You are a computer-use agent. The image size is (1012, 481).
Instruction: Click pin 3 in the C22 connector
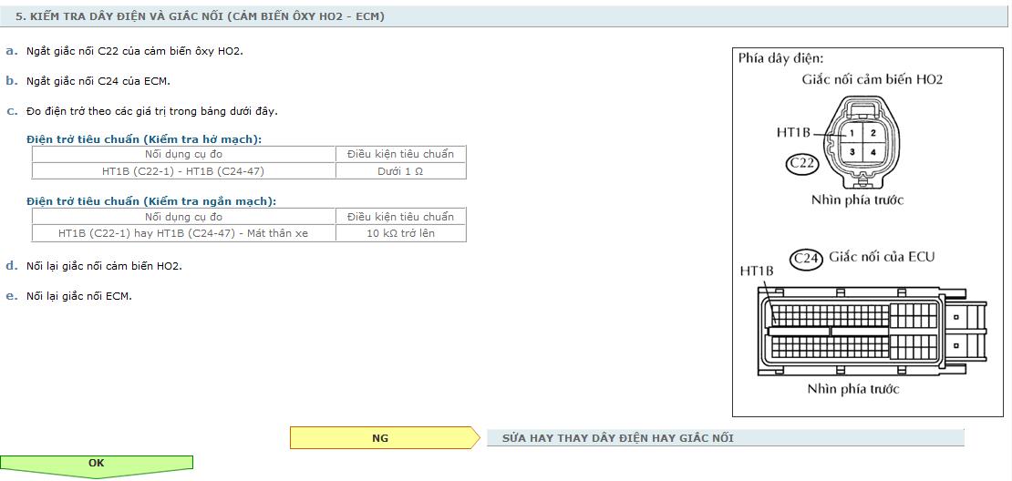(852, 153)
